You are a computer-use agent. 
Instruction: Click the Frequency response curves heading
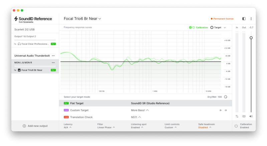point(78,27)
